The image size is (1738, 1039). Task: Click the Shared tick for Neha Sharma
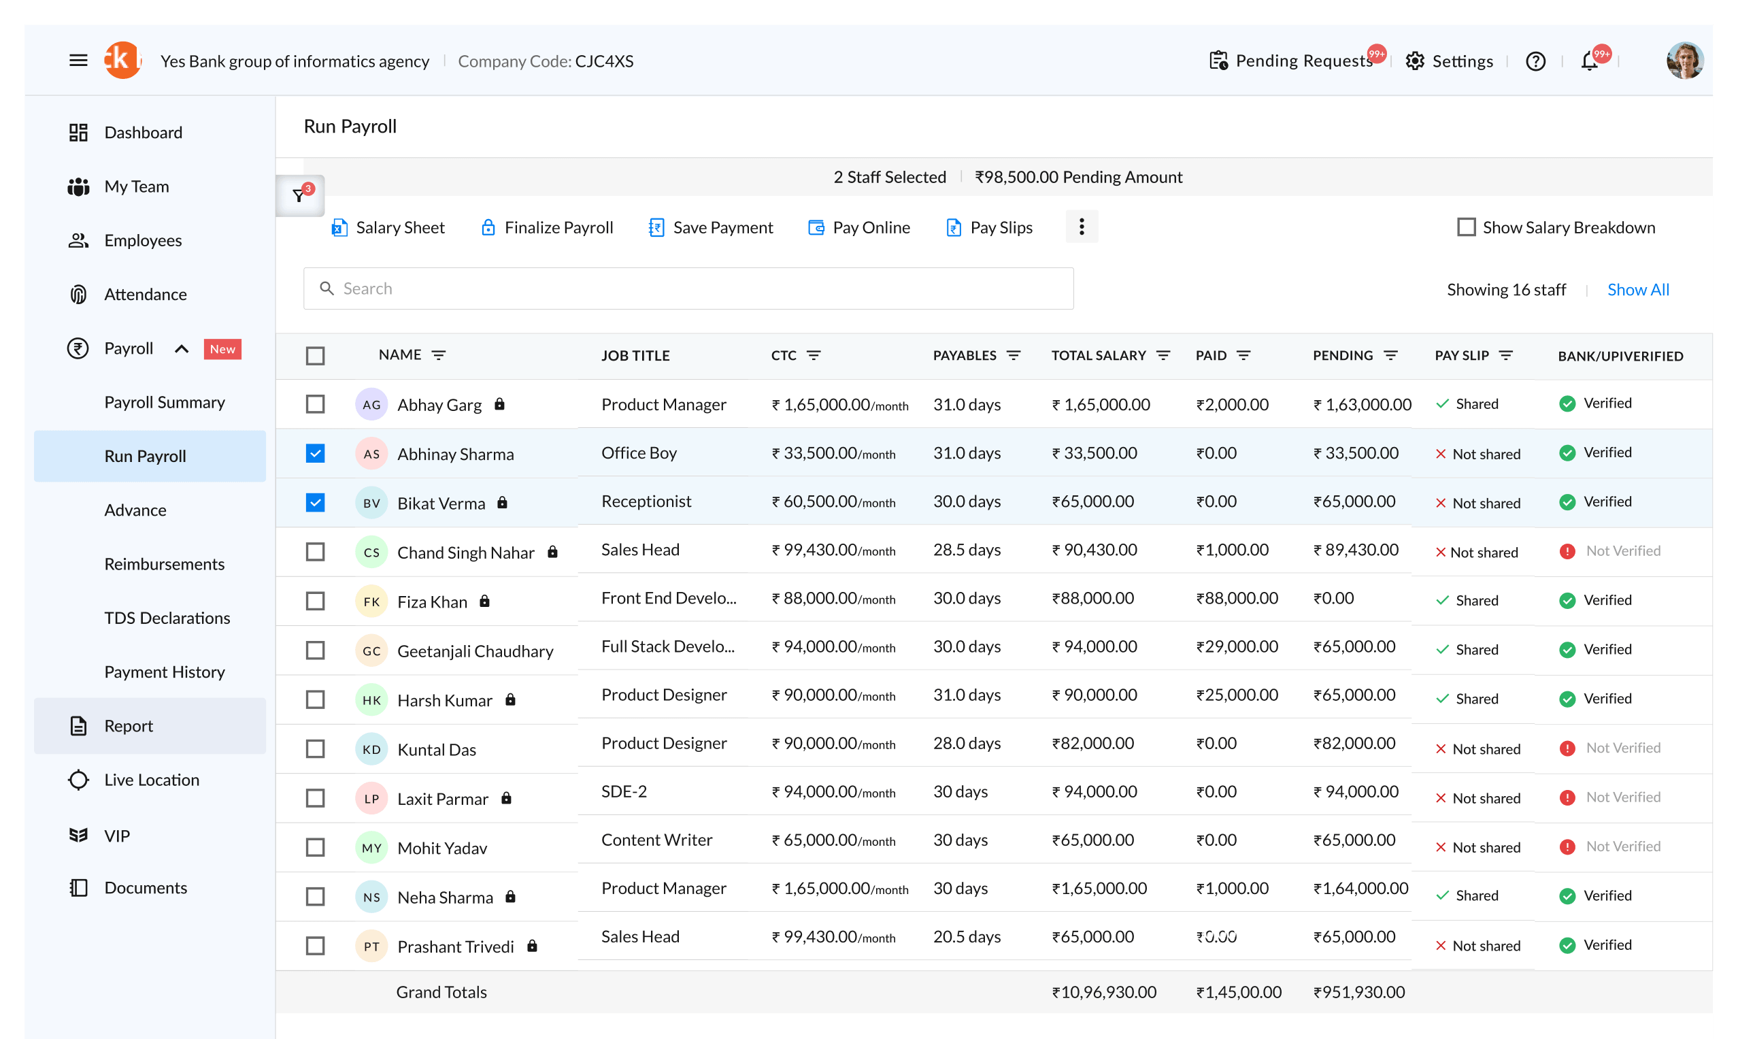click(1442, 895)
